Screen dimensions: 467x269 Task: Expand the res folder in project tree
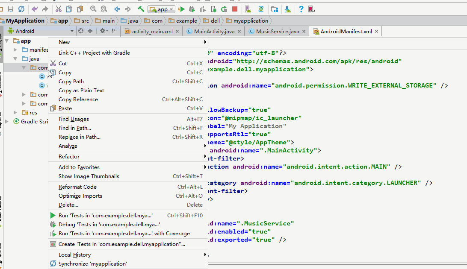click(15, 113)
